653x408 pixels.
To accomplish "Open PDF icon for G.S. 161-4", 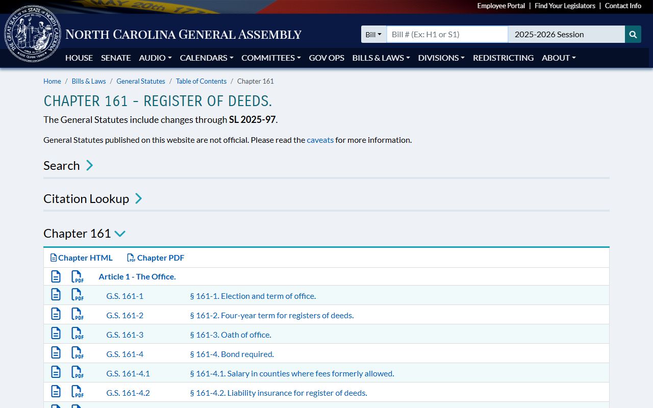I will [x=77, y=353].
